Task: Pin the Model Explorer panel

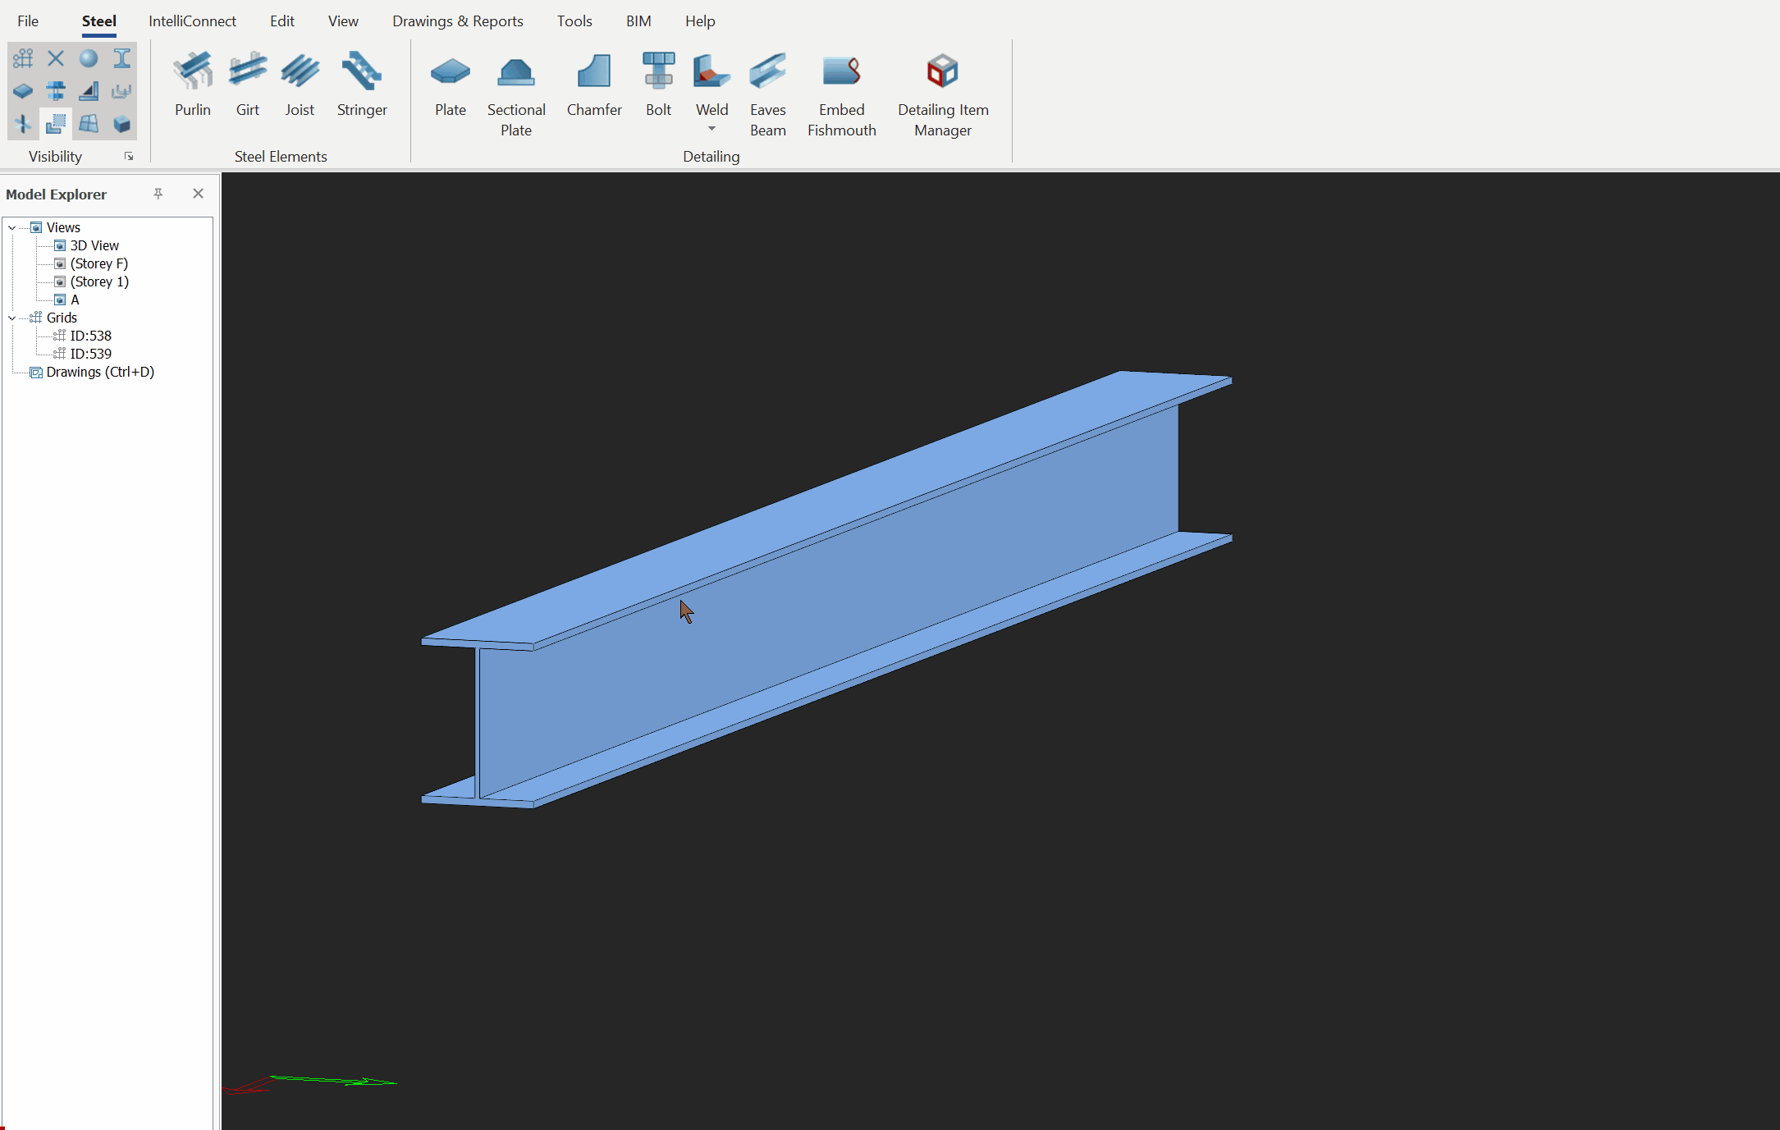Action: tap(158, 194)
